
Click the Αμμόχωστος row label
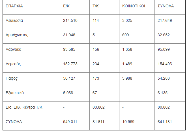point(17,35)
